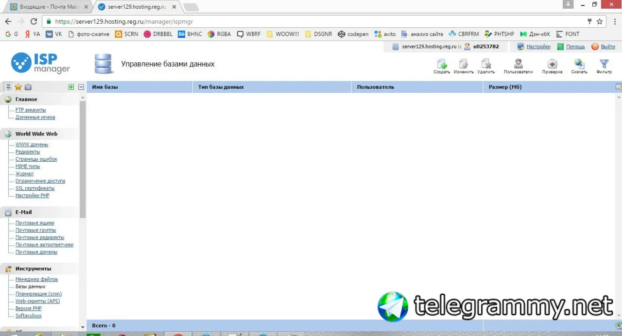Open Почтовые редиректы link

point(39,237)
